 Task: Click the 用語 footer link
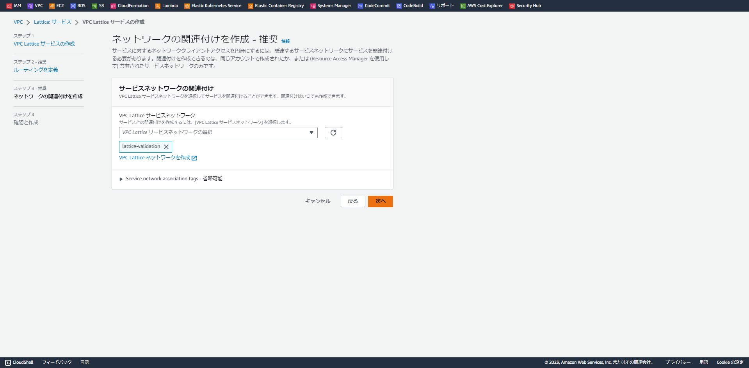[x=704, y=363]
